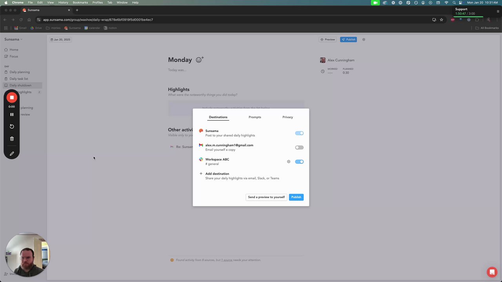The width and height of the screenshot is (502, 282).
Task: Stop the screen recording
Action: pyautogui.click(x=12, y=98)
